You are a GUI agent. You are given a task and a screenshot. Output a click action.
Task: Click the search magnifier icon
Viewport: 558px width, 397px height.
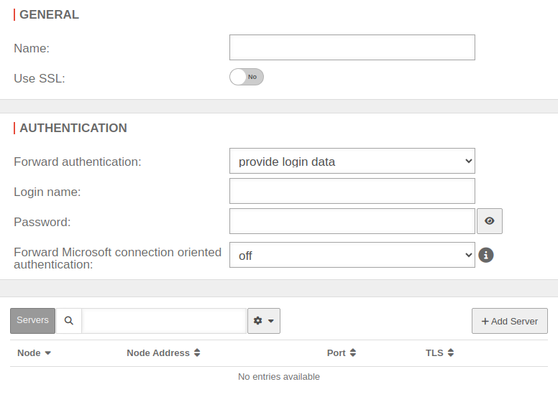pyautogui.click(x=69, y=321)
